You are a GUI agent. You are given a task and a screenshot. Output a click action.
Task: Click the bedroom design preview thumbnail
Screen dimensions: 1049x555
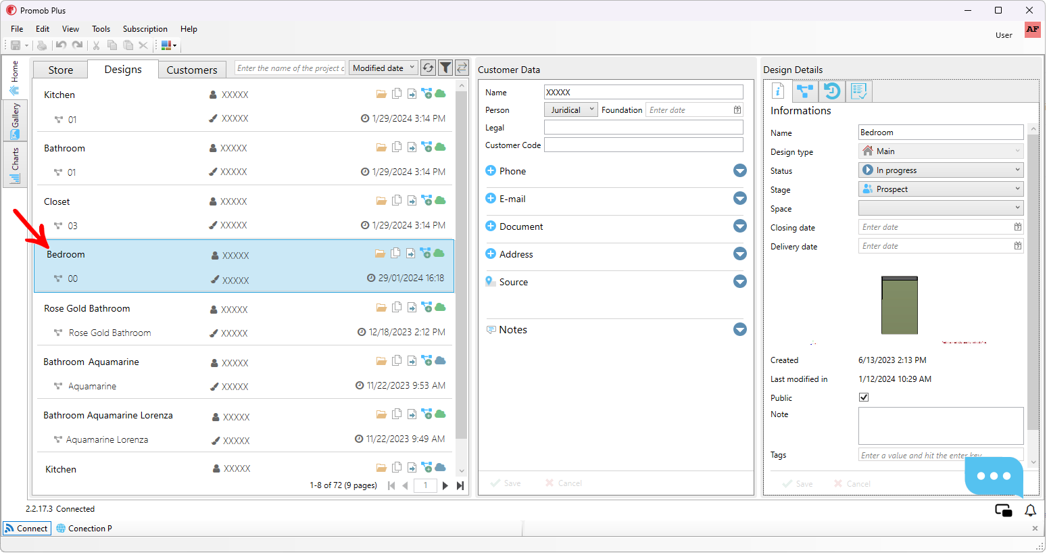point(900,305)
